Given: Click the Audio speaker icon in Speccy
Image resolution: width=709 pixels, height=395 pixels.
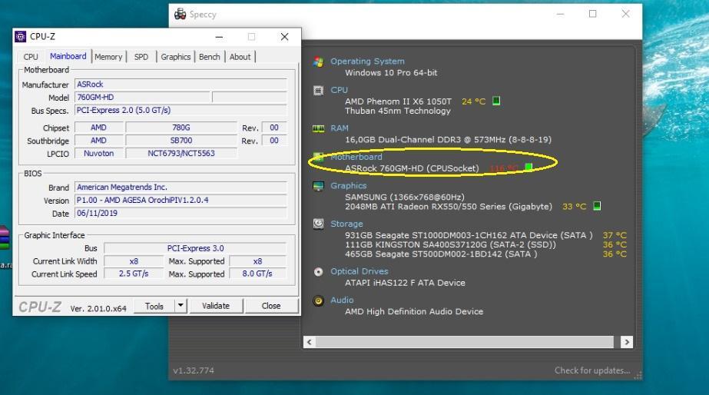Looking at the screenshot, I should (318, 300).
